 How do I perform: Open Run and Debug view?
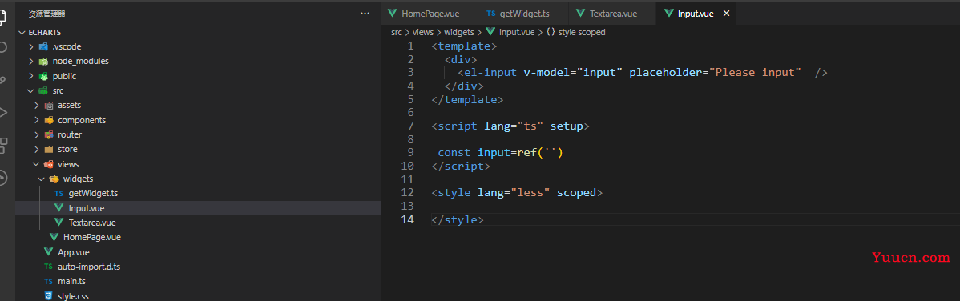[x=2, y=113]
